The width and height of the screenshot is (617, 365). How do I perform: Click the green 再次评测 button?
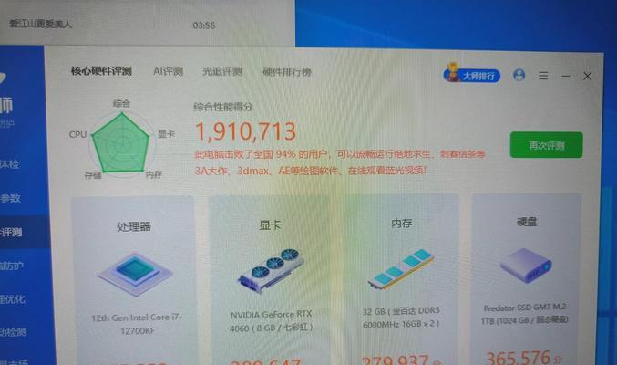(546, 145)
